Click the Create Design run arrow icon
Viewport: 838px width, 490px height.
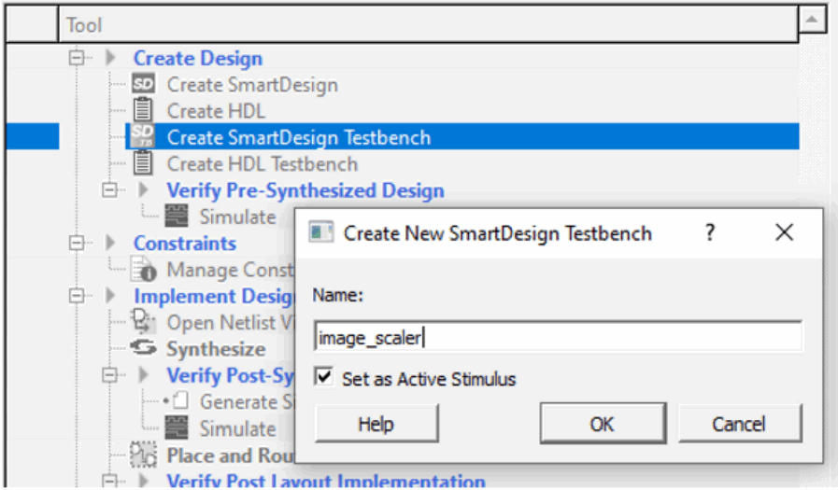[110, 57]
